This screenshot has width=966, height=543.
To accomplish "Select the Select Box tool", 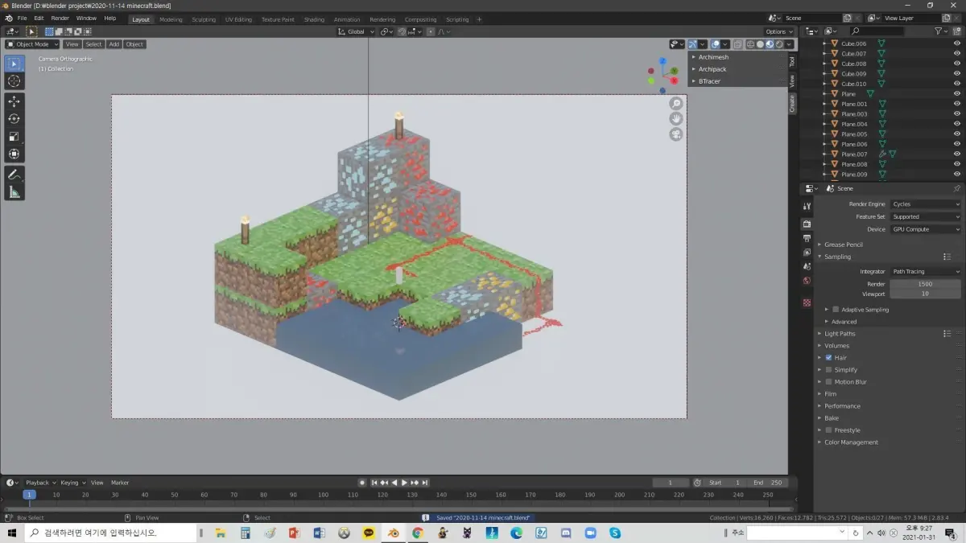I will coord(14,63).
